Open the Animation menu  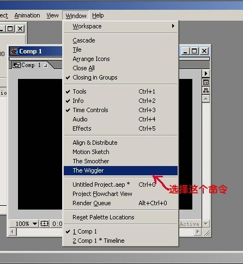[27, 16]
